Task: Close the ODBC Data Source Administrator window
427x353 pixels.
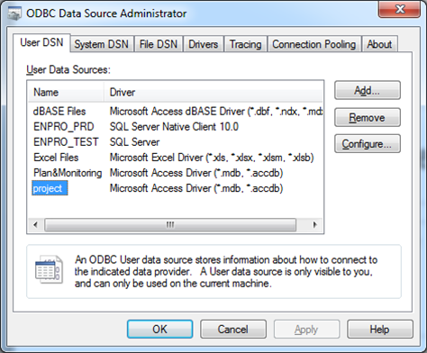Action: 400,9
